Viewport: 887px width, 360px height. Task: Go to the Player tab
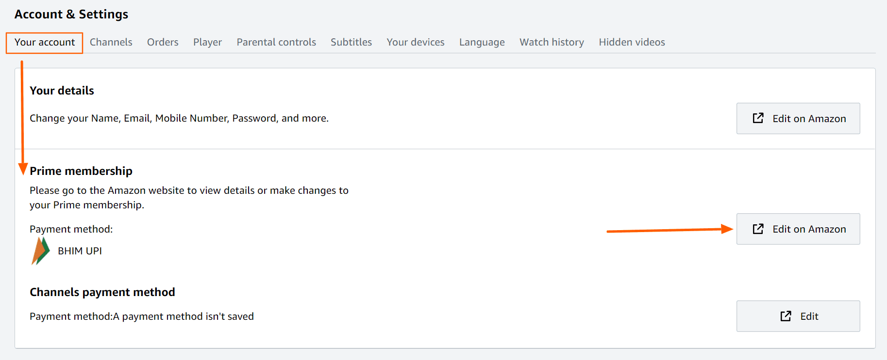pyautogui.click(x=207, y=42)
